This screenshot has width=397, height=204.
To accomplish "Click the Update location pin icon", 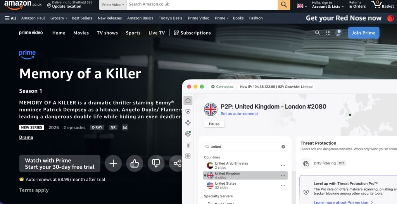I will [49, 5].
